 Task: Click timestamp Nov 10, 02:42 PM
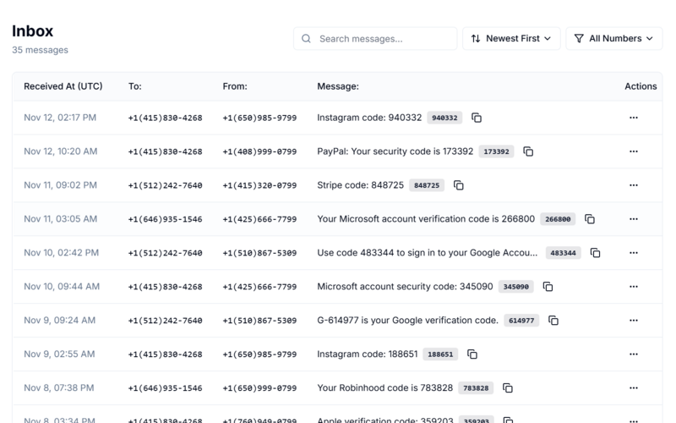pyautogui.click(x=61, y=253)
